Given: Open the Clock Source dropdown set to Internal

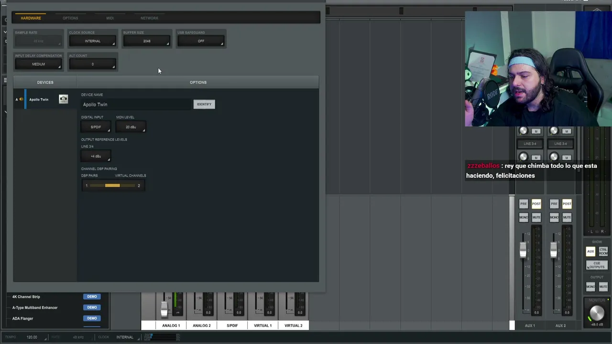Looking at the screenshot, I should (93, 41).
